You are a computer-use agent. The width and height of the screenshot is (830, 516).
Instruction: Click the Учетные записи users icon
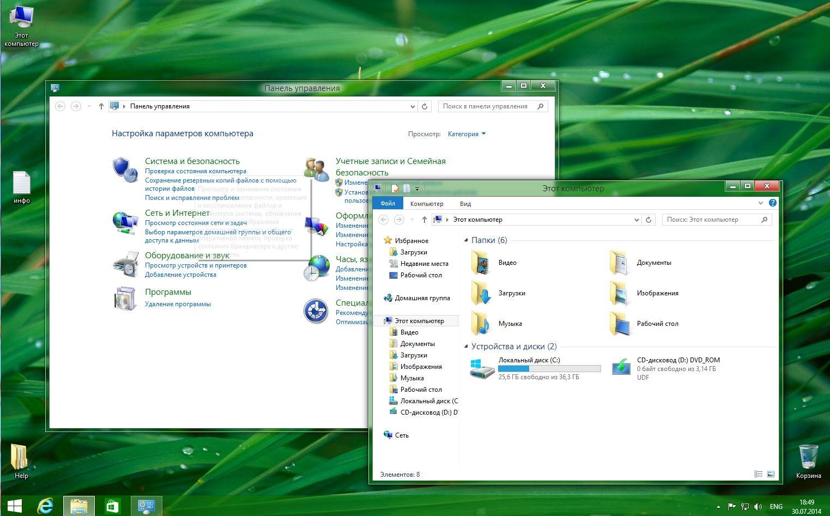click(x=316, y=169)
